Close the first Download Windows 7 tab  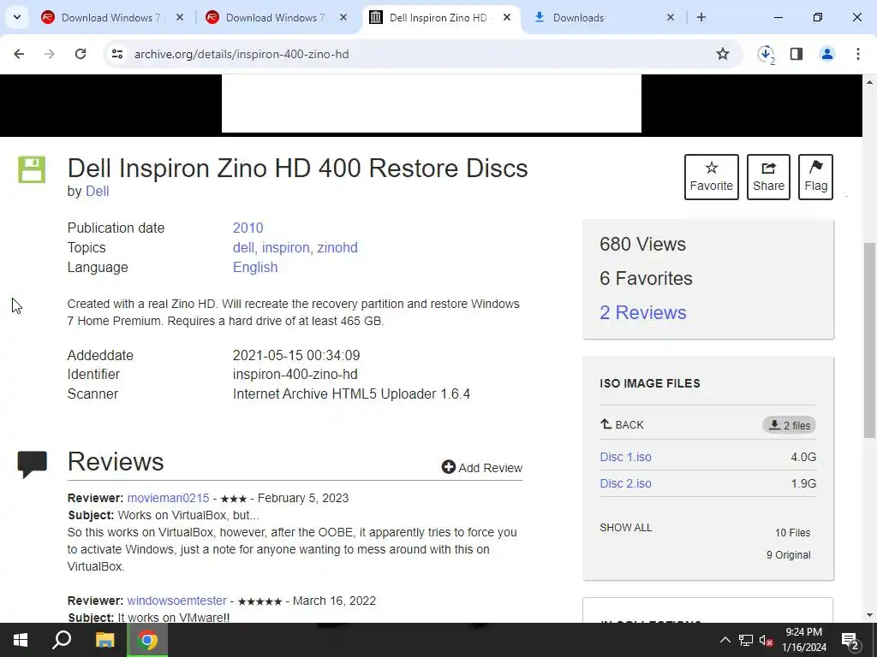pyautogui.click(x=180, y=17)
